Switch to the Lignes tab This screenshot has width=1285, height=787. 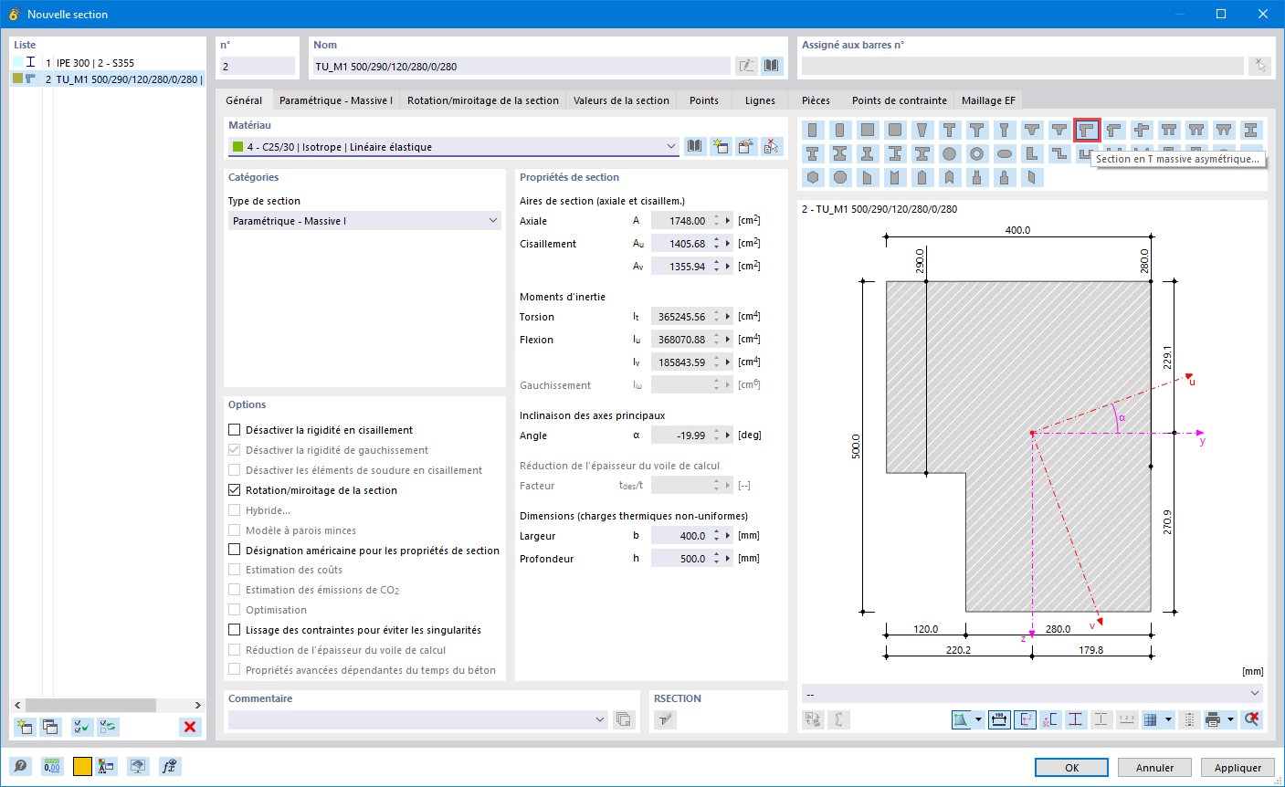pos(760,100)
